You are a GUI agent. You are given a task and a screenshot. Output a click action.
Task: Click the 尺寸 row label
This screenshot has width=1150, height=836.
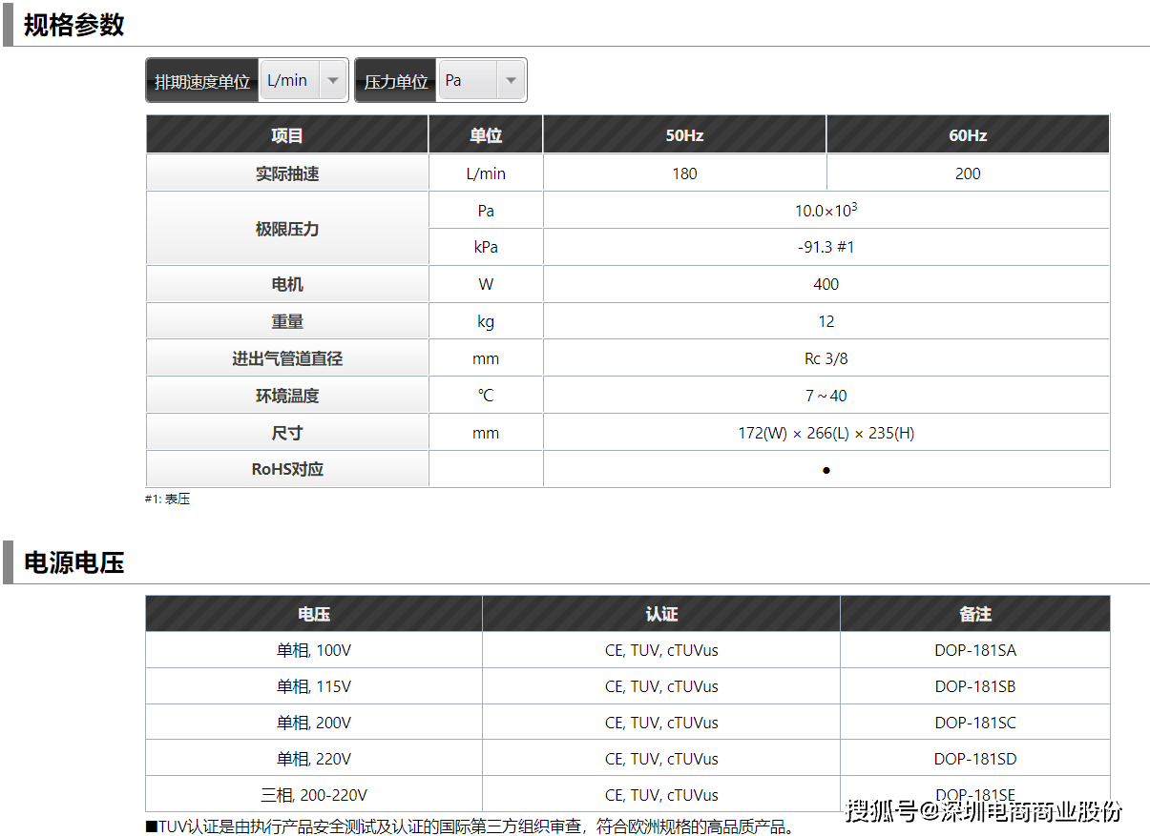(x=287, y=433)
